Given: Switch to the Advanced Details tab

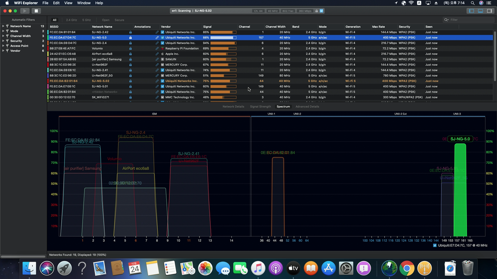Looking at the screenshot, I should (x=307, y=107).
